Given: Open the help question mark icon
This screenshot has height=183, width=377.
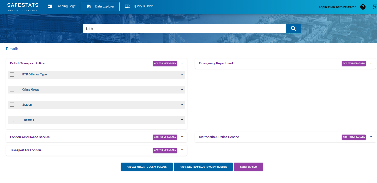Looking at the screenshot, I should coord(363,7).
